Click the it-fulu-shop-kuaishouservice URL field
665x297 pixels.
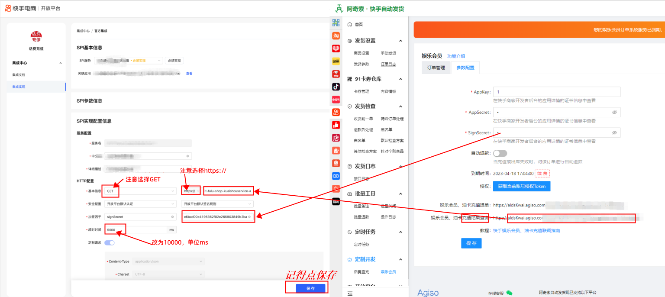coord(228,190)
